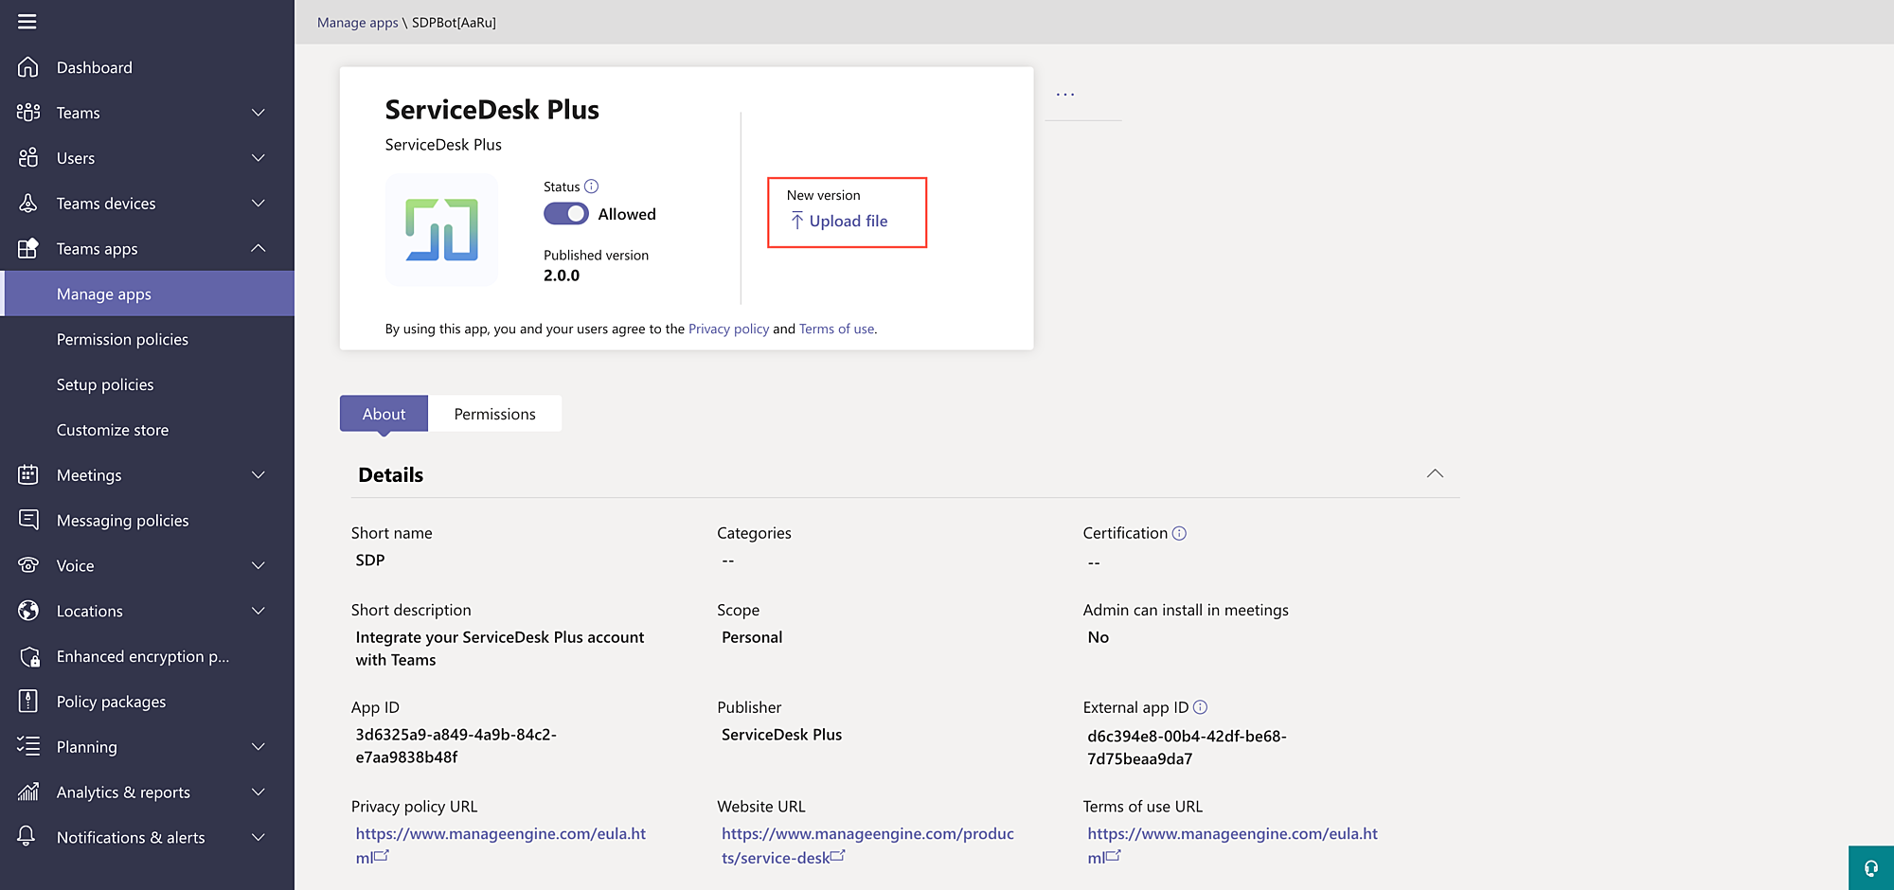The width and height of the screenshot is (1894, 890).
Task: Expand the Voice menu chevron
Action: tap(258, 565)
